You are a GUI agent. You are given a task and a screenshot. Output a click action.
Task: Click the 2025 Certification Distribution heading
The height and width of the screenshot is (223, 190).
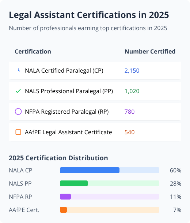pyautogui.click(x=58, y=158)
